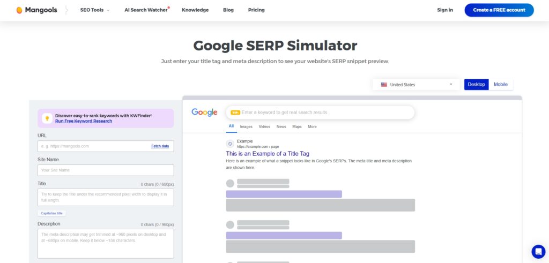
Task: Click the yellow TIP badge in search box
Action: pos(235,112)
